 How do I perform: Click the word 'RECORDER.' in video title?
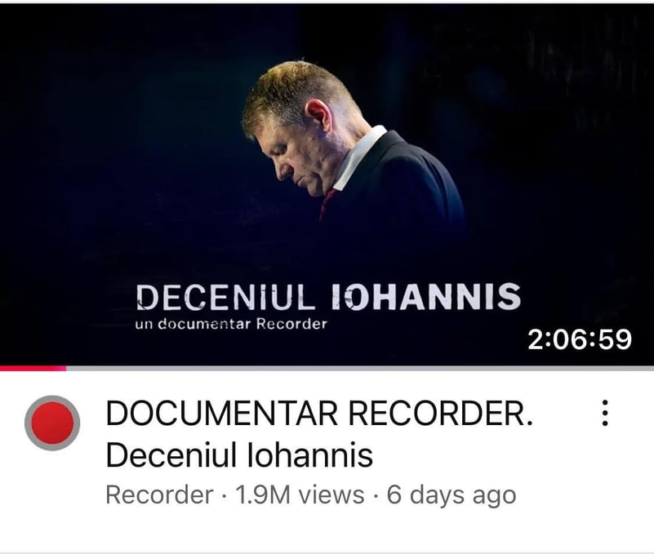[440, 414]
